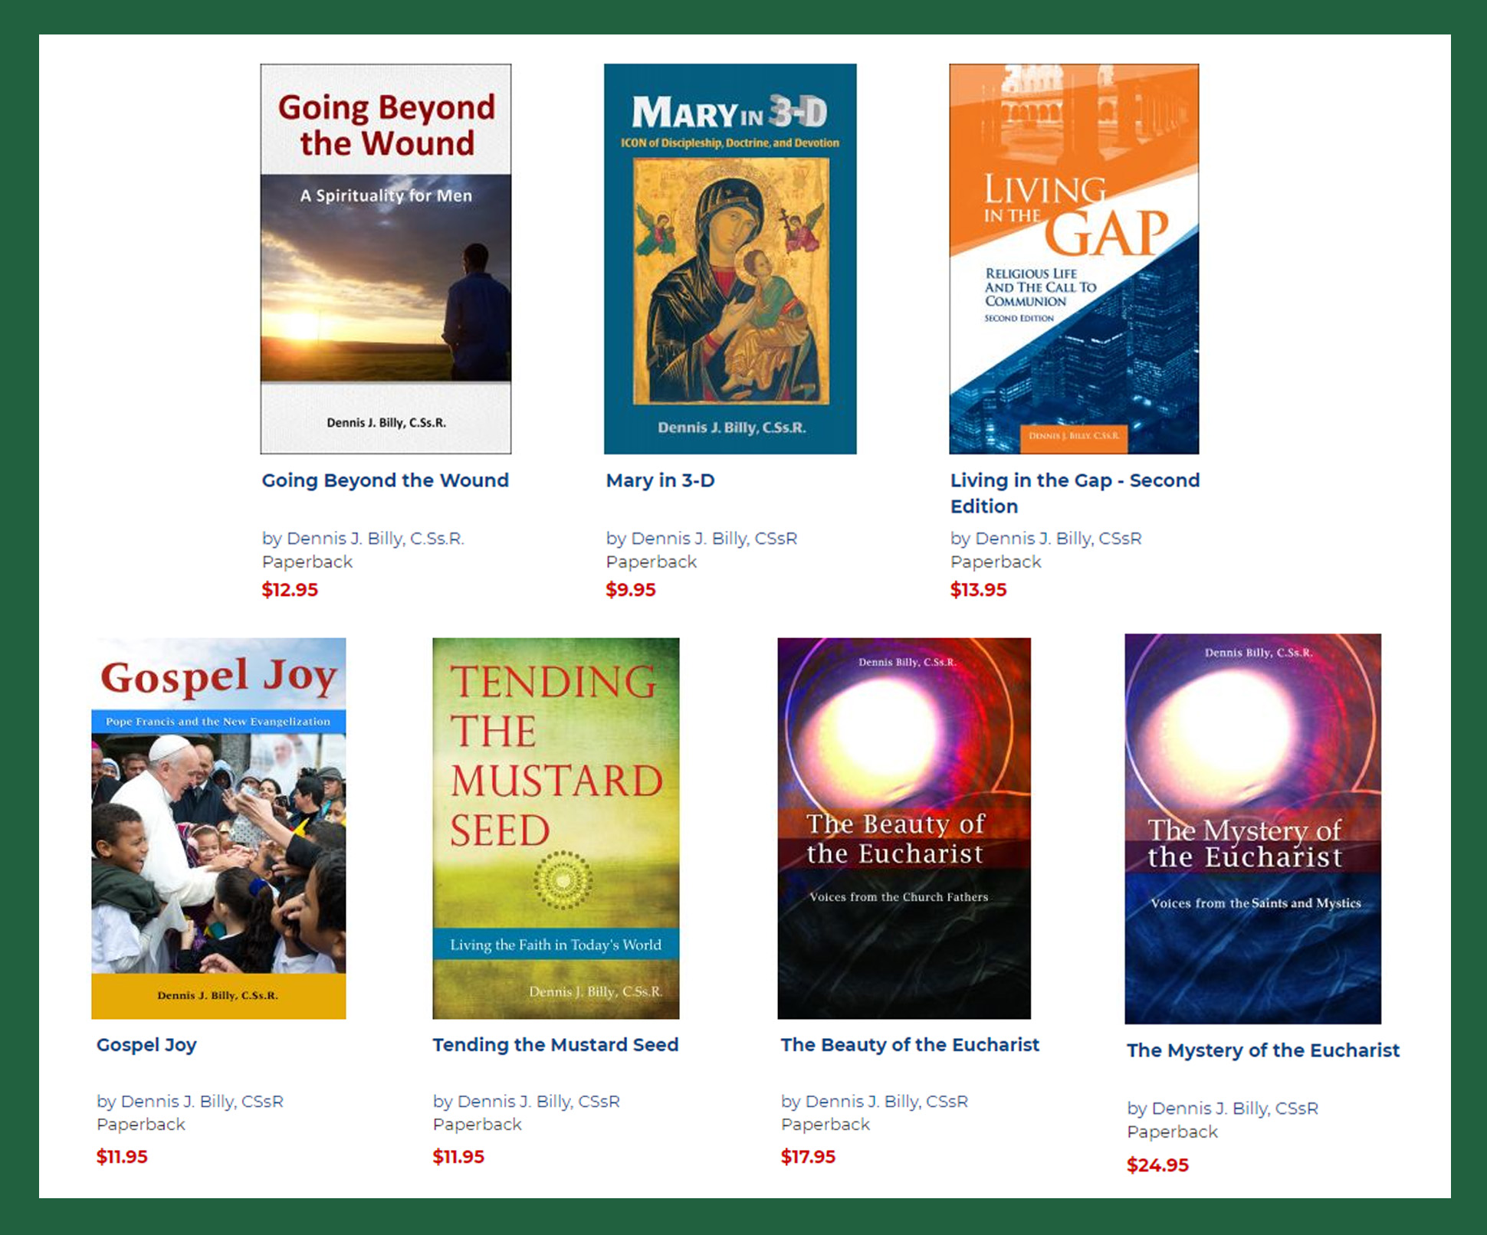Select The Mystery of the Eucharist title link

(1263, 1050)
